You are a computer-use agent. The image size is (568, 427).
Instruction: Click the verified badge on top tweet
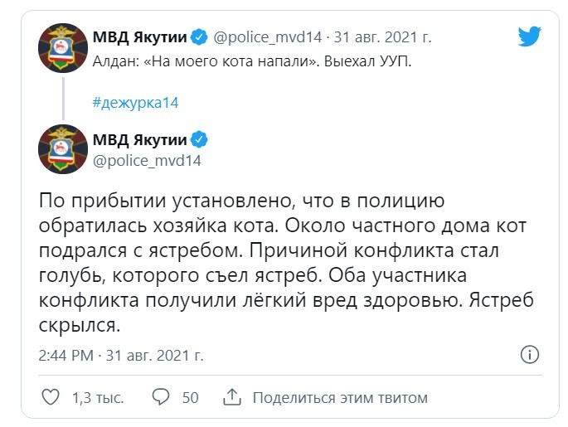(199, 37)
